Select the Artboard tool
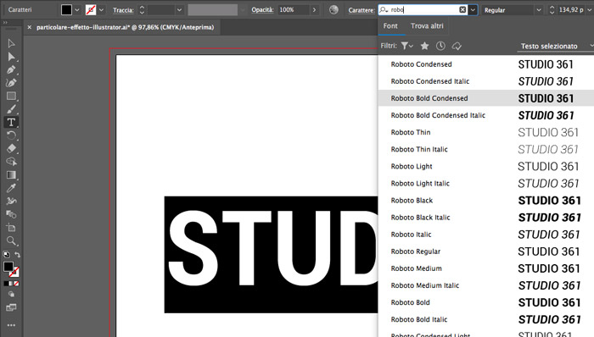Image resolution: width=594 pixels, height=337 pixels. 11,228
